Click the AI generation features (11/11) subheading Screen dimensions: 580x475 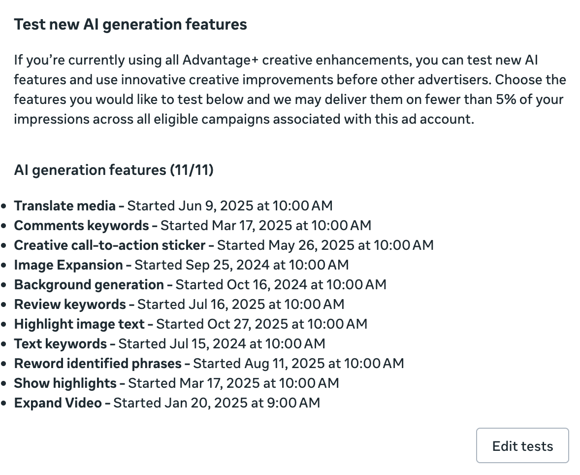point(114,170)
